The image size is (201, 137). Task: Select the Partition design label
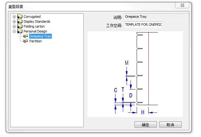(x=36, y=41)
